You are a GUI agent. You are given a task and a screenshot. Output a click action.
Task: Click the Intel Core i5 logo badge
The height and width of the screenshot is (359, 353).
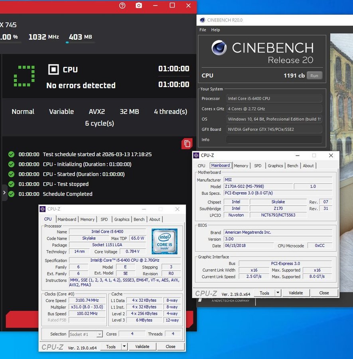[164, 241]
